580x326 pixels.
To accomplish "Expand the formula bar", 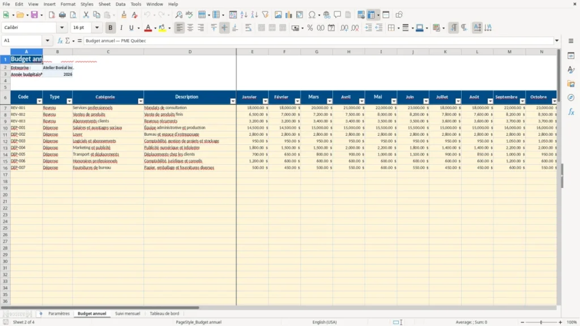I will tap(557, 41).
